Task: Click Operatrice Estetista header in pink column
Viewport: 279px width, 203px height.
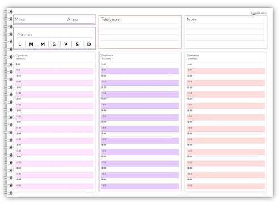Action: [22, 57]
